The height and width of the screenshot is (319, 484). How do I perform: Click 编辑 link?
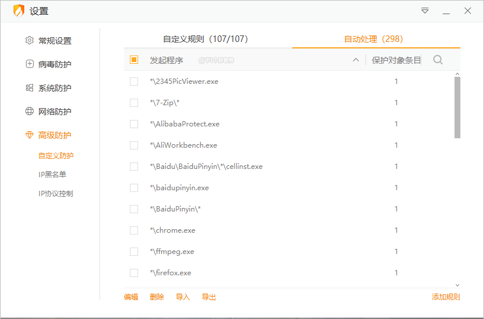pos(131,297)
